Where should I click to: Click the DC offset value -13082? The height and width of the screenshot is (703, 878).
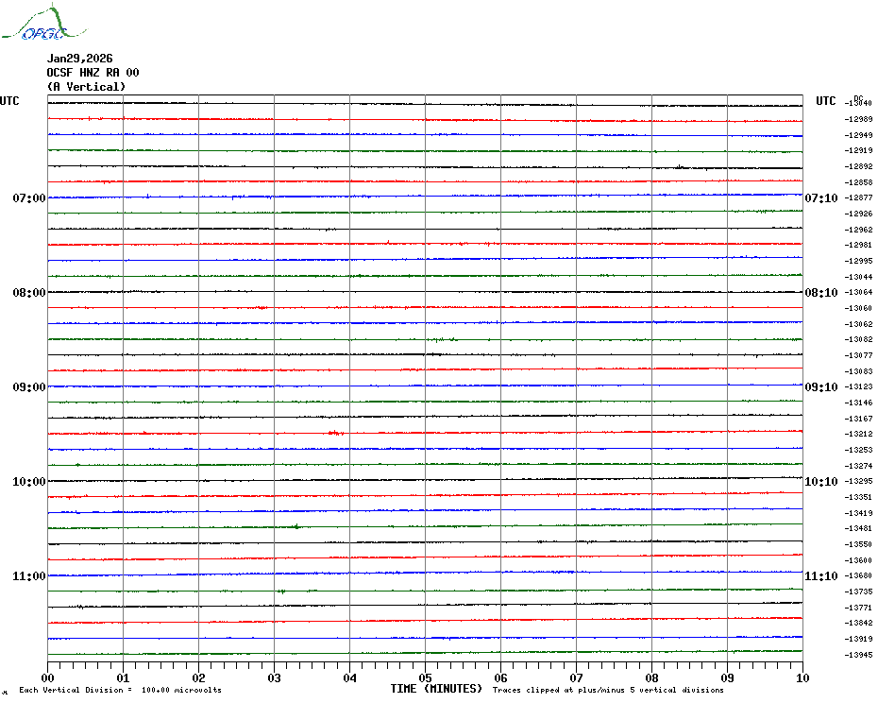tap(858, 340)
